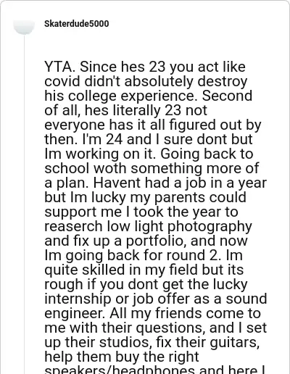290x374 pixels.
Task: Click the text 'everyone has it all figured'
Action: tap(130, 125)
